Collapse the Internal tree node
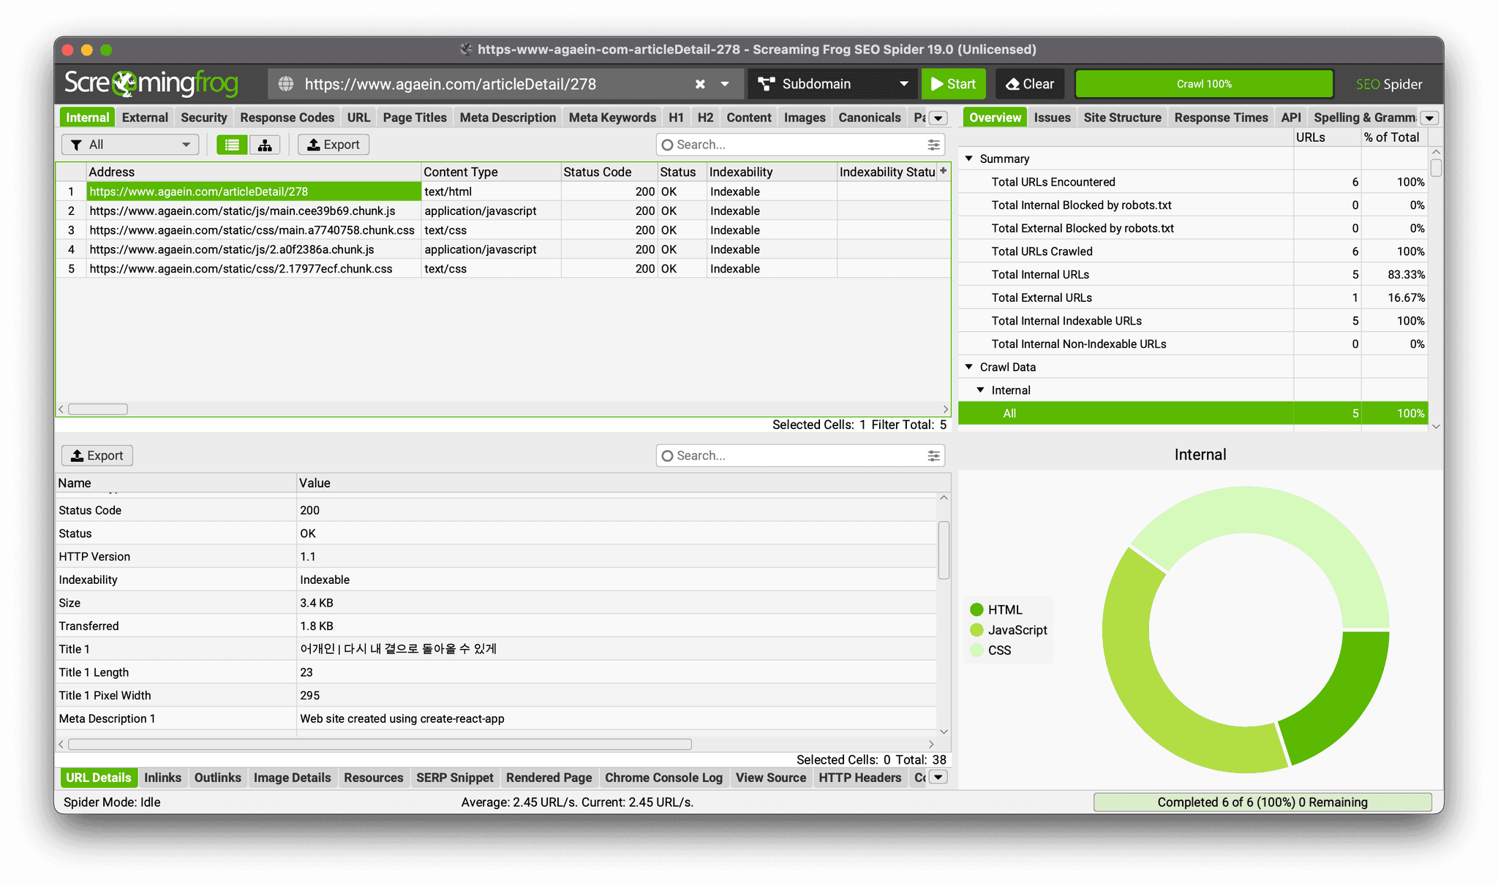This screenshot has height=885, width=1498. [981, 390]
